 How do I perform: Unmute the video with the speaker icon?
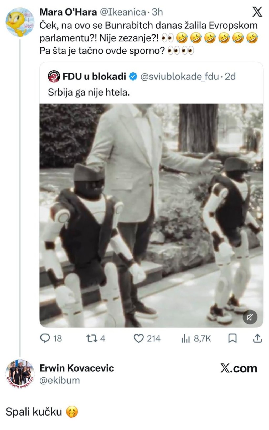(x=250, y=317)
